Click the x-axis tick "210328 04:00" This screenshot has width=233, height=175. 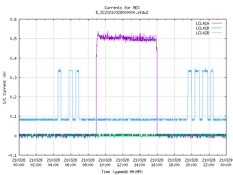pos(53,163)
